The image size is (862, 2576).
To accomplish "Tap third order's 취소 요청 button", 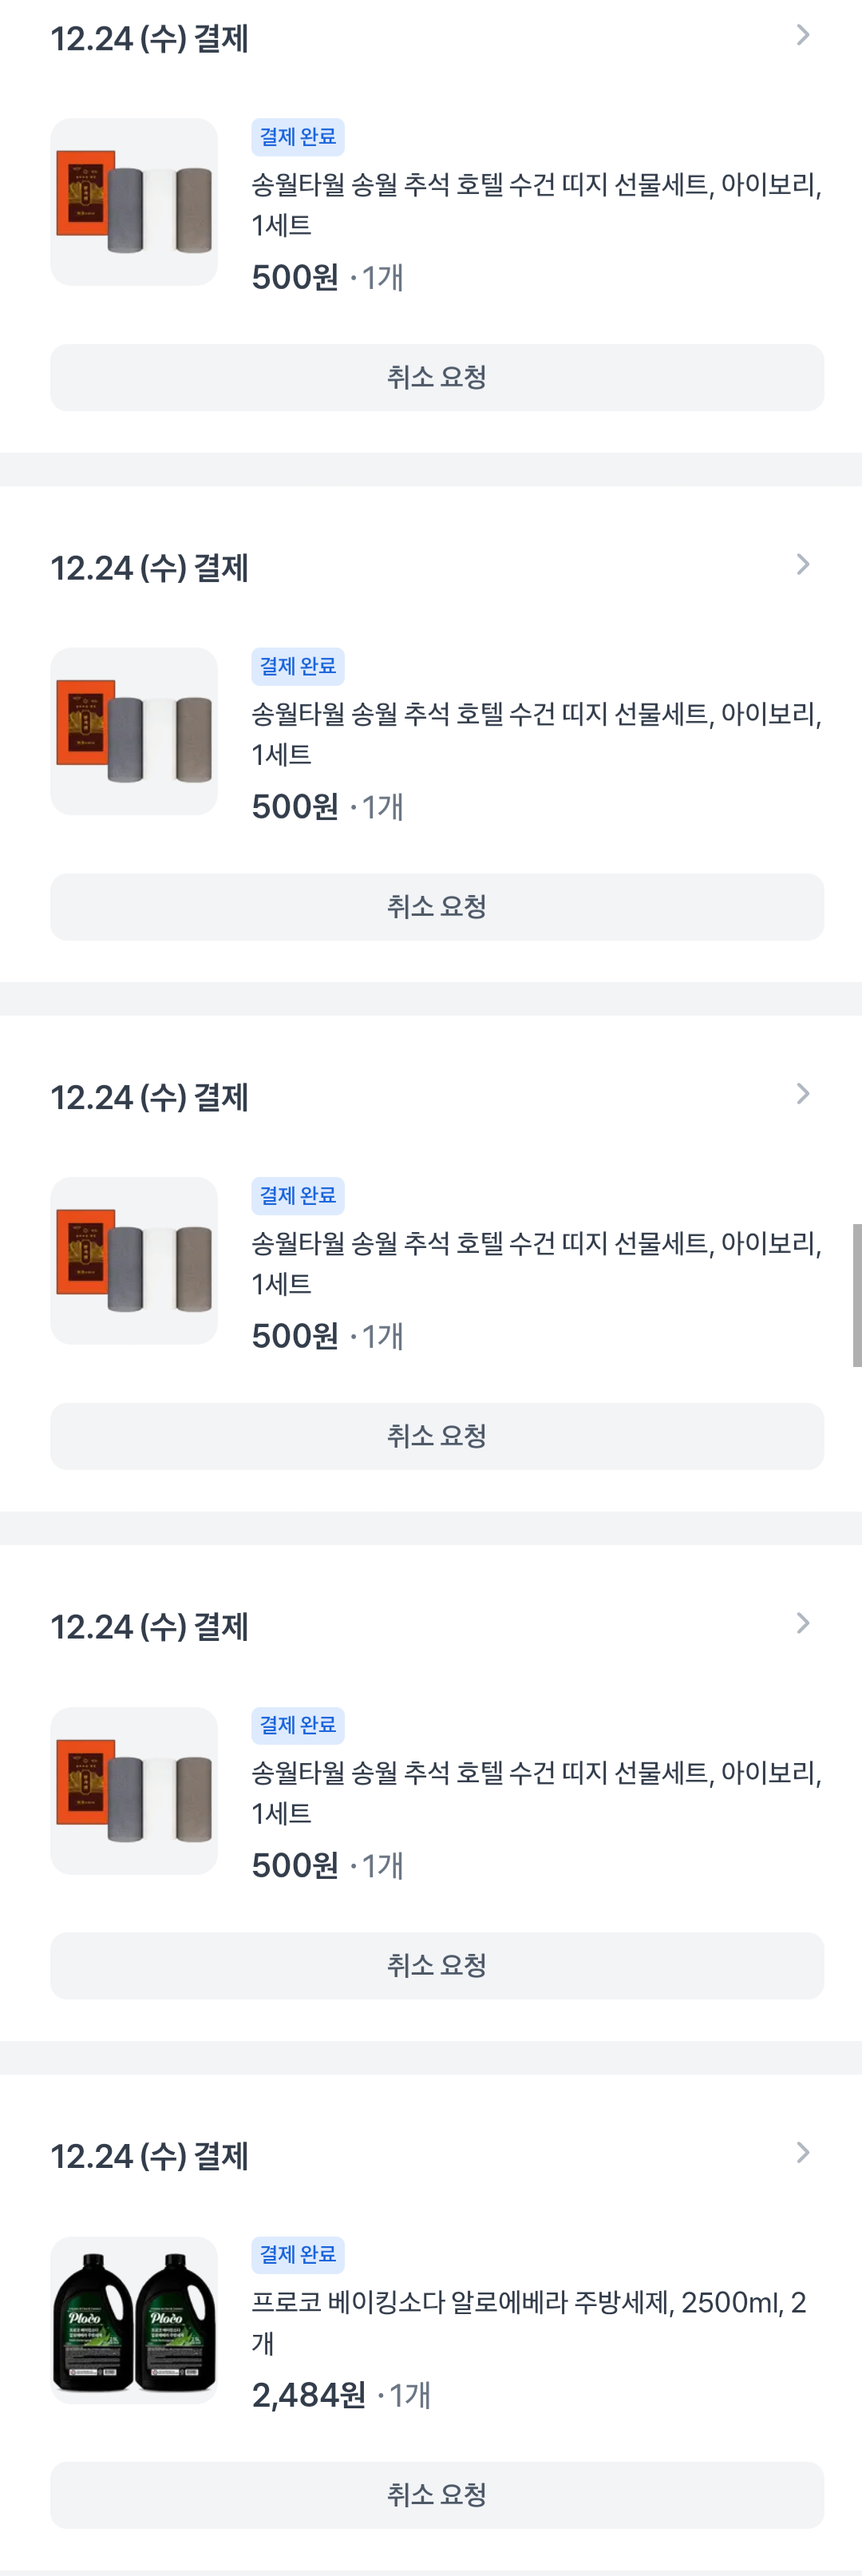I will (x=437, y=1436).
